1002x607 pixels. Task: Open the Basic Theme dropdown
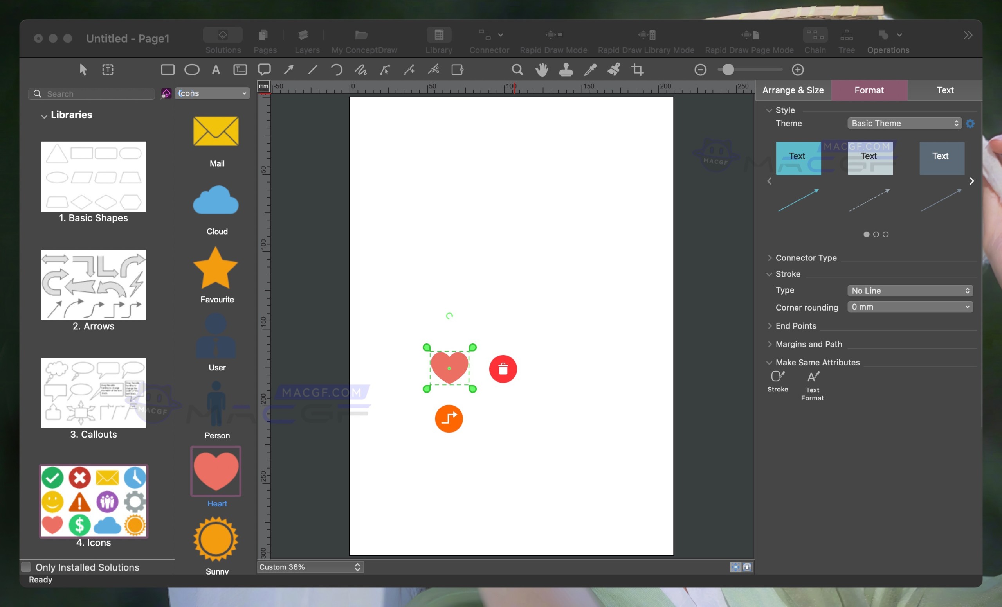(903, 123)
